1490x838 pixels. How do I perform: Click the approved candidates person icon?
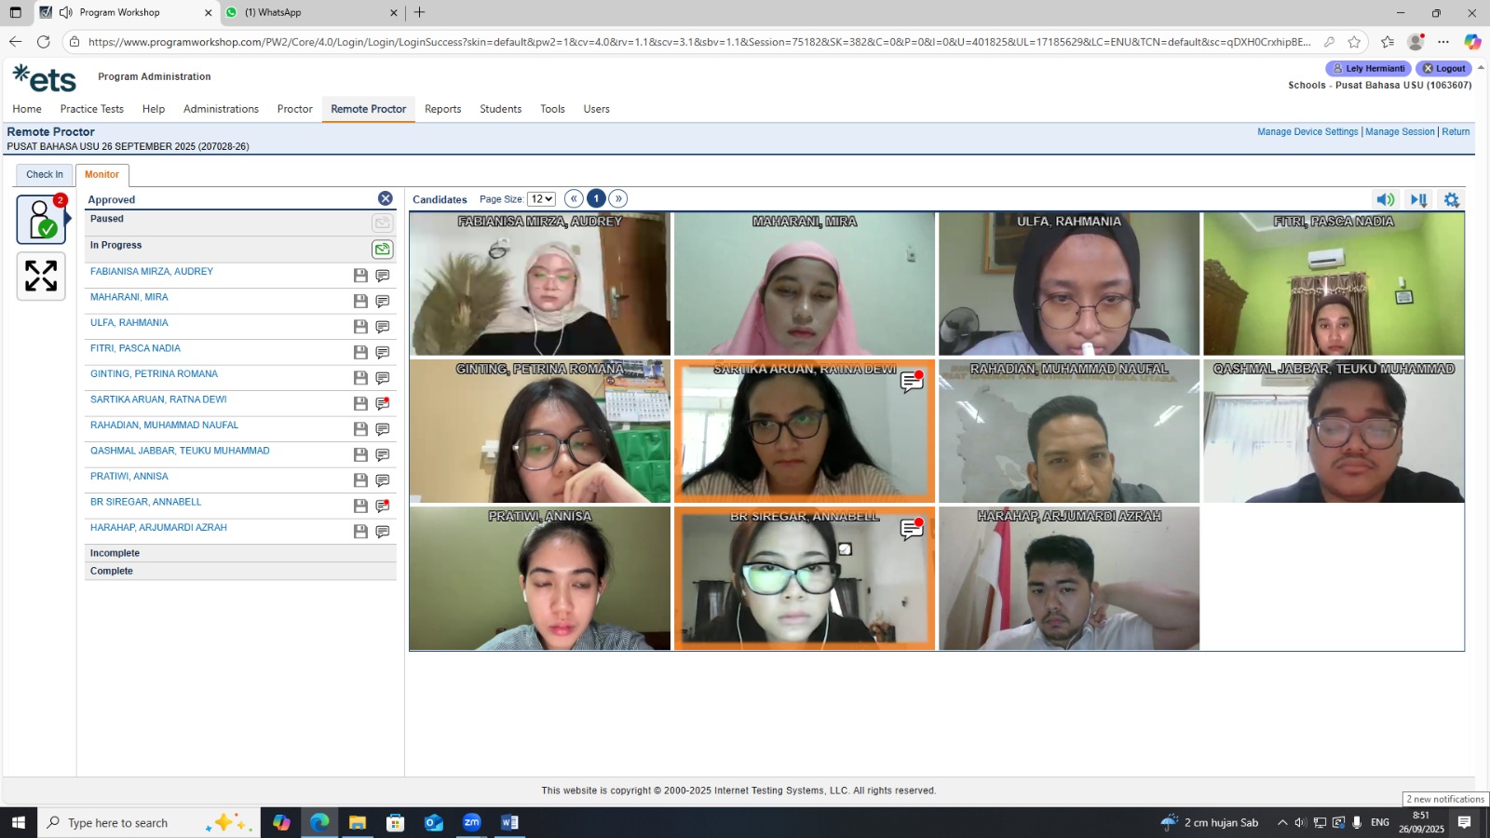pos(41,220)
